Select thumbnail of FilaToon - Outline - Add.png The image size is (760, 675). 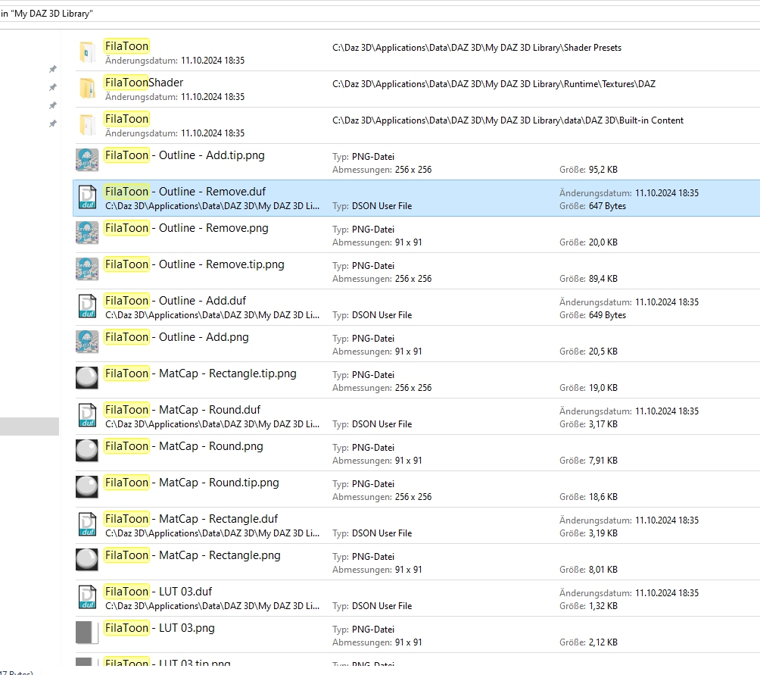(x=87, y=342)
